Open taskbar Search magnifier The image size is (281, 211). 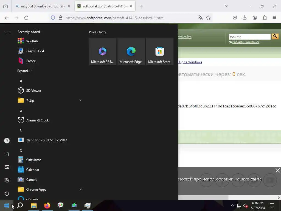[20, 206]
